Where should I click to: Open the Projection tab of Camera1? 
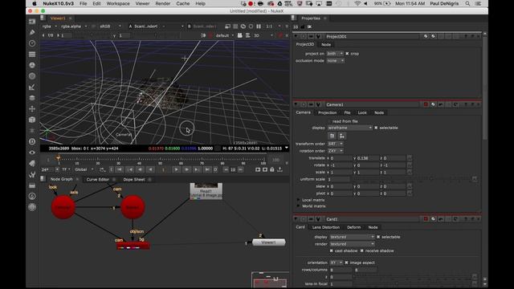327,112
